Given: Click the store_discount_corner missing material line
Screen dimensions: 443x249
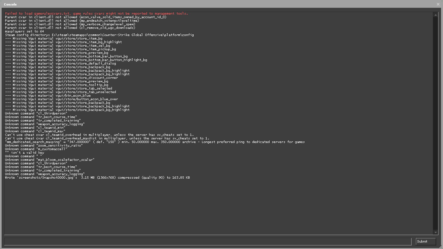Looking at the screenshot, I should click(61, 78).
